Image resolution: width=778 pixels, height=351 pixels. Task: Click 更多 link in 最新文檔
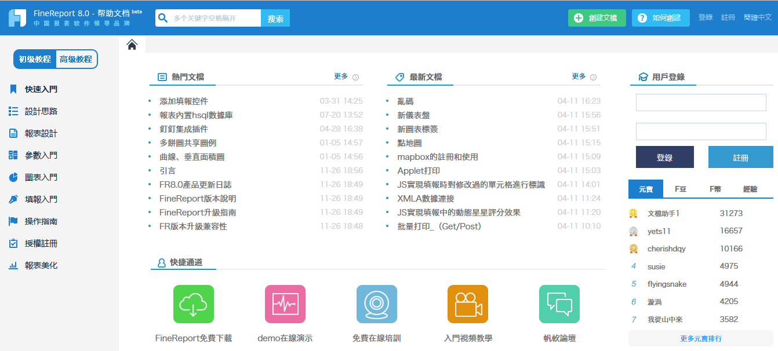tap(579, 76)
